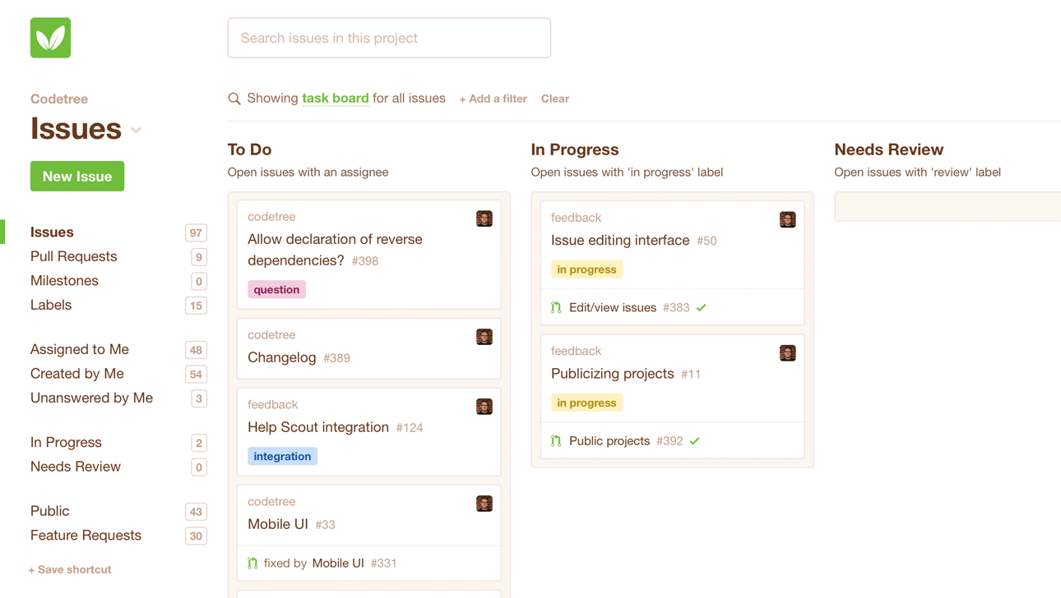The height and width of the screenshot is (598, 1061).
Task: Click pull request icon beside Edit/view issues
Action: point(556,308)
